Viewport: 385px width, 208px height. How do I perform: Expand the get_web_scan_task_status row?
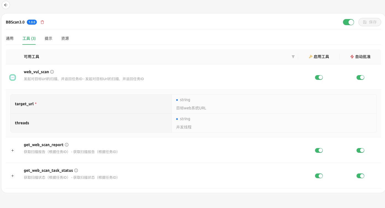(x=12, y=176)
